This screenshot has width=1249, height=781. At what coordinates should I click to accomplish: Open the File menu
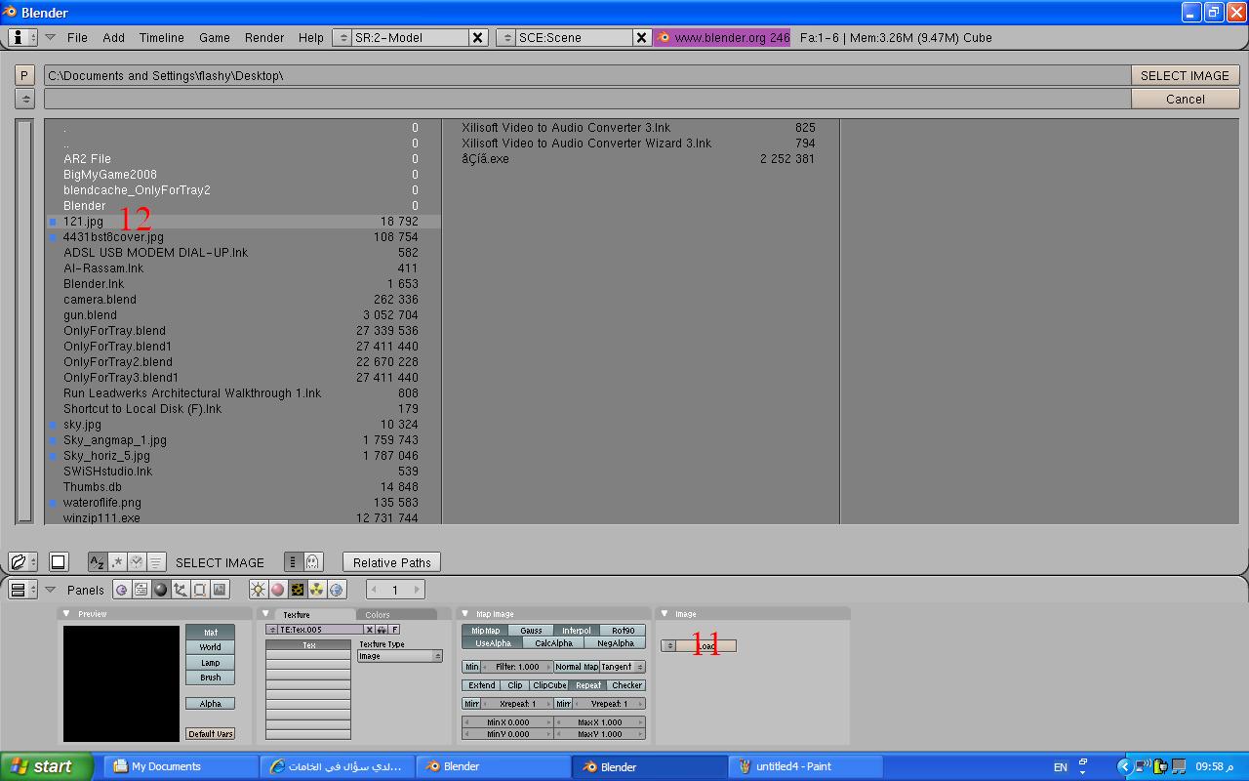click(x=77, y=37)
